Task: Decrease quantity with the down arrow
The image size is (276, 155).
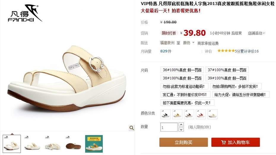Action: pyautogui.click(x=181, y=130)
